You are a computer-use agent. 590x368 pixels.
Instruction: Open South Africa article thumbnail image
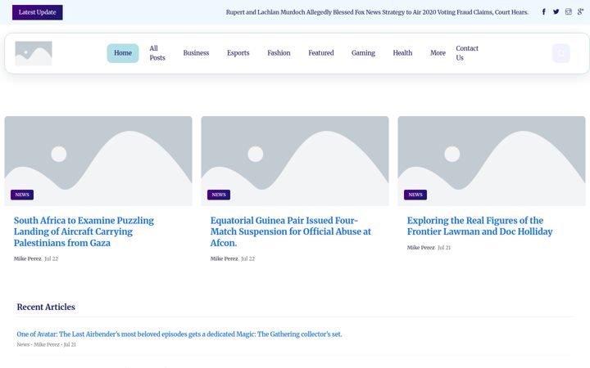98,161
